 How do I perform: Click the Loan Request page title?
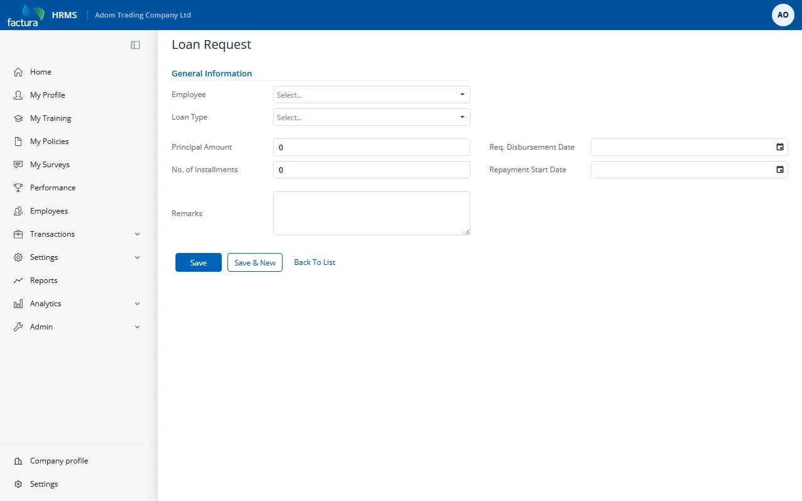pos(212,44)
